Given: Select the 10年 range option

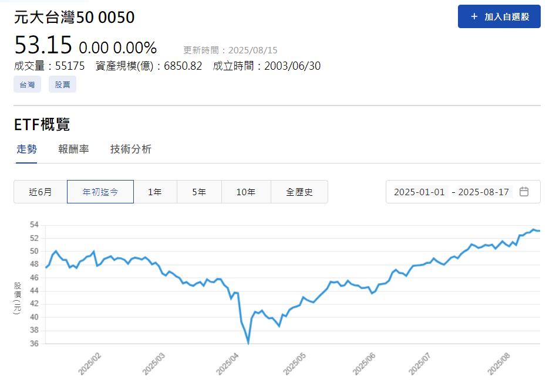Looking at the screenshot, I should coord(246,192).
